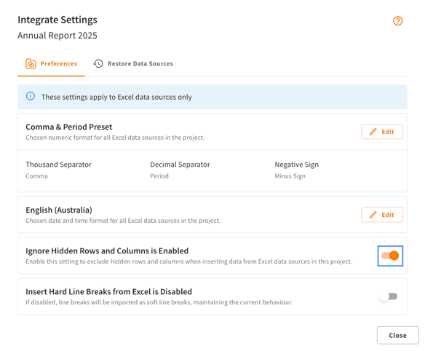Click the blue info icon in banner

[x=31, y=96]
